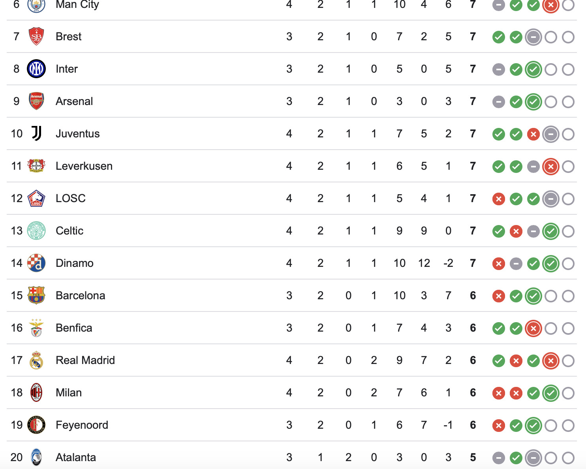586x469 pixels.
Task: Click Benfica's red loss form icon
Action: (x=533, y=328)
